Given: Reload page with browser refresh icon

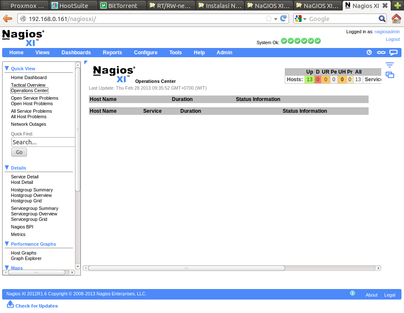Looking at the screenshot, I should pyautogui.click(x=284, y=19).
